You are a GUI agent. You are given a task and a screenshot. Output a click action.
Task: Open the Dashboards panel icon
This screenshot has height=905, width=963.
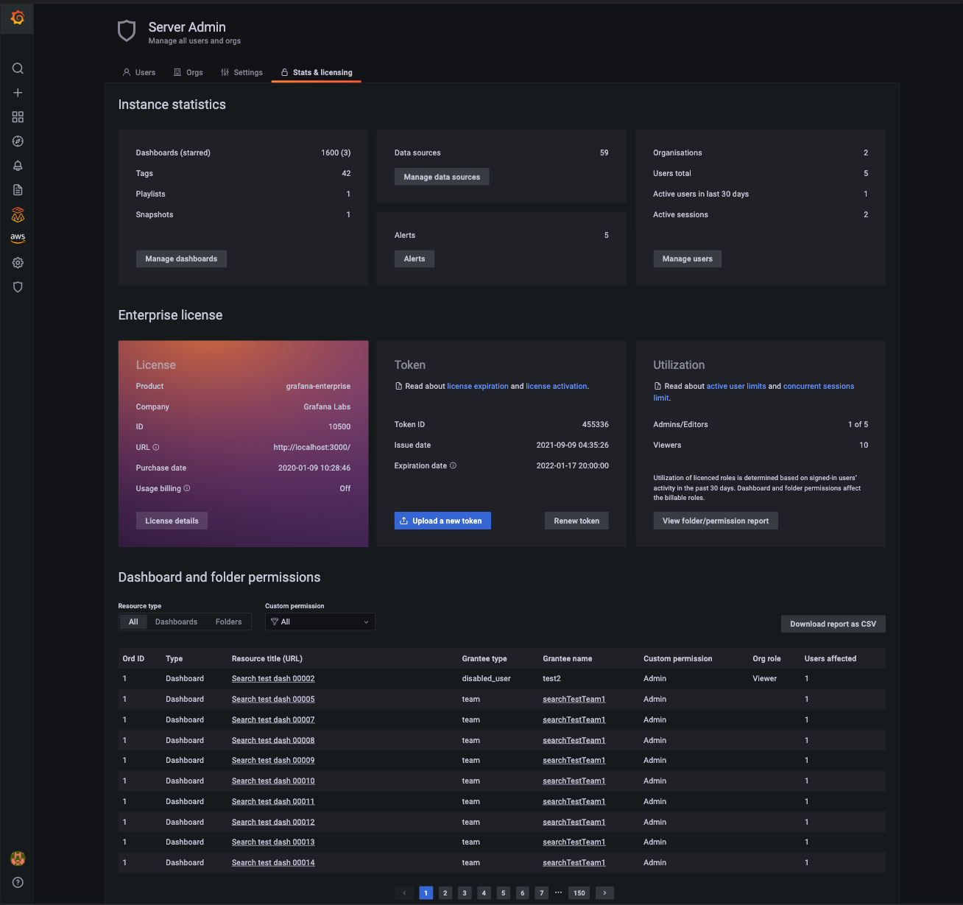[18, 117]
